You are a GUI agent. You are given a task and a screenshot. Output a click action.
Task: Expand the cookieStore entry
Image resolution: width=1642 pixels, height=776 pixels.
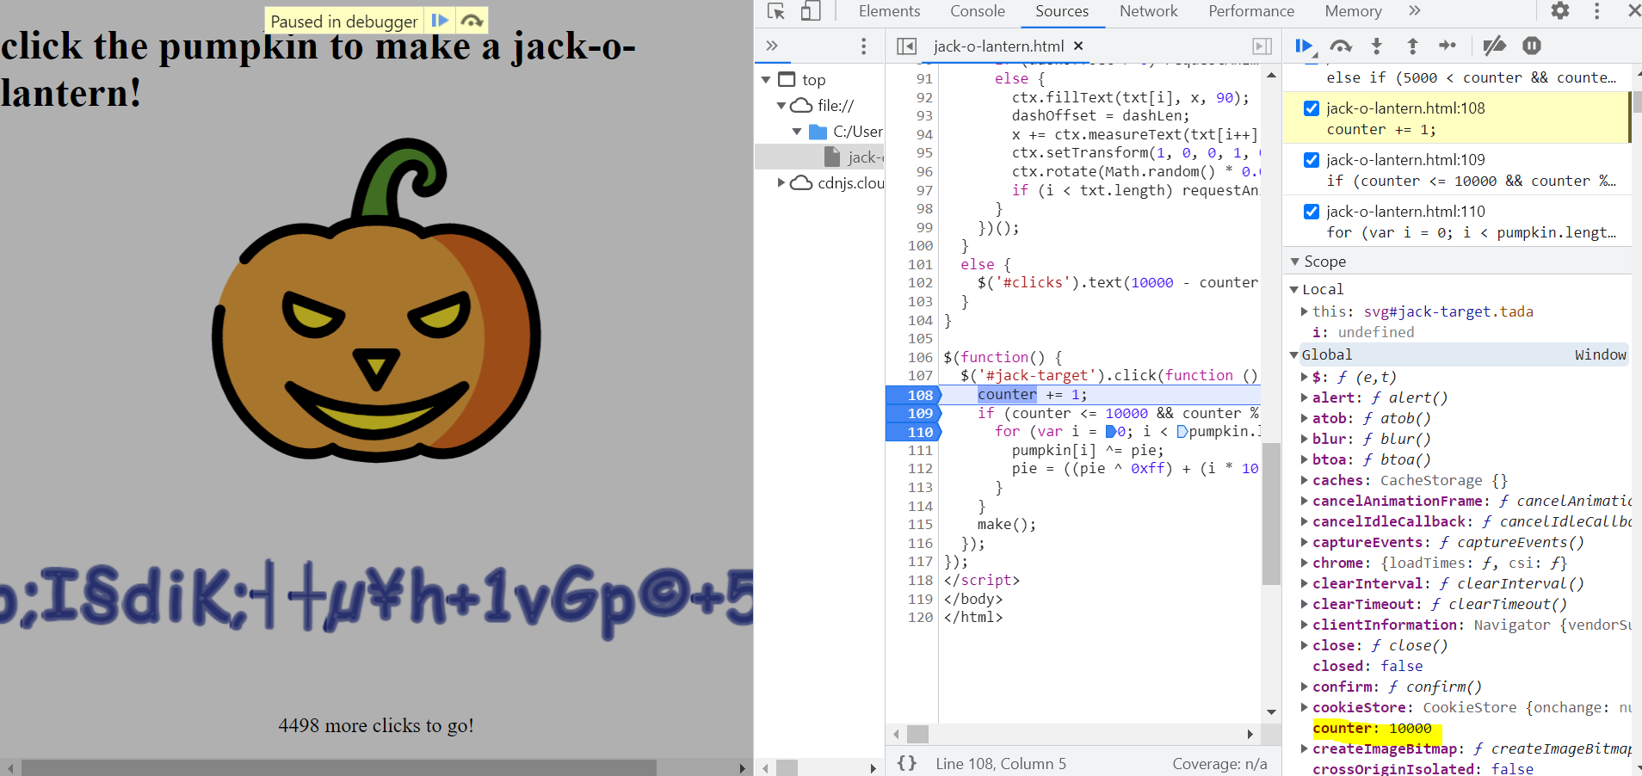(x=1305, y=707)
